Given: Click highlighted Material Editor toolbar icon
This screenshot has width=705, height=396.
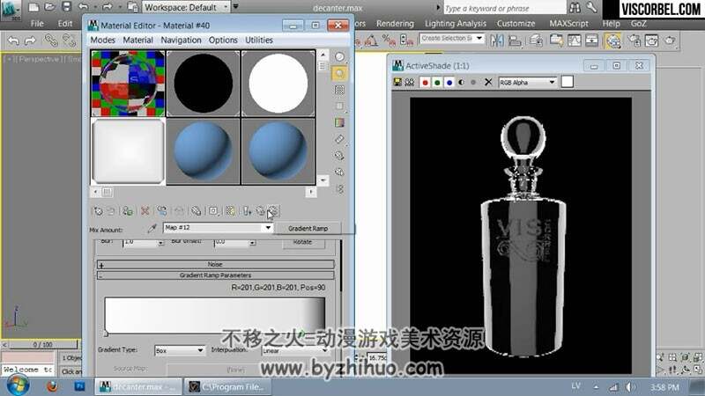Looking at the screenshot, I should pos(612,40).
